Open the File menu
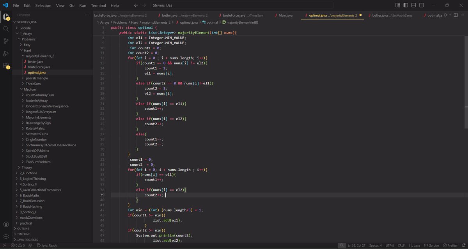 tap(16, 5)
